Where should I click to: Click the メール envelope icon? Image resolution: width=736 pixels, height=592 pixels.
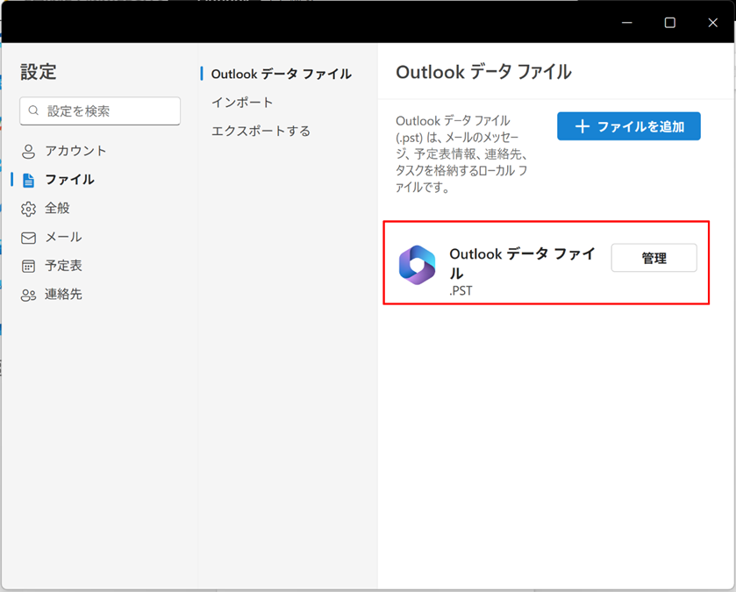click(x=29, y=238)
